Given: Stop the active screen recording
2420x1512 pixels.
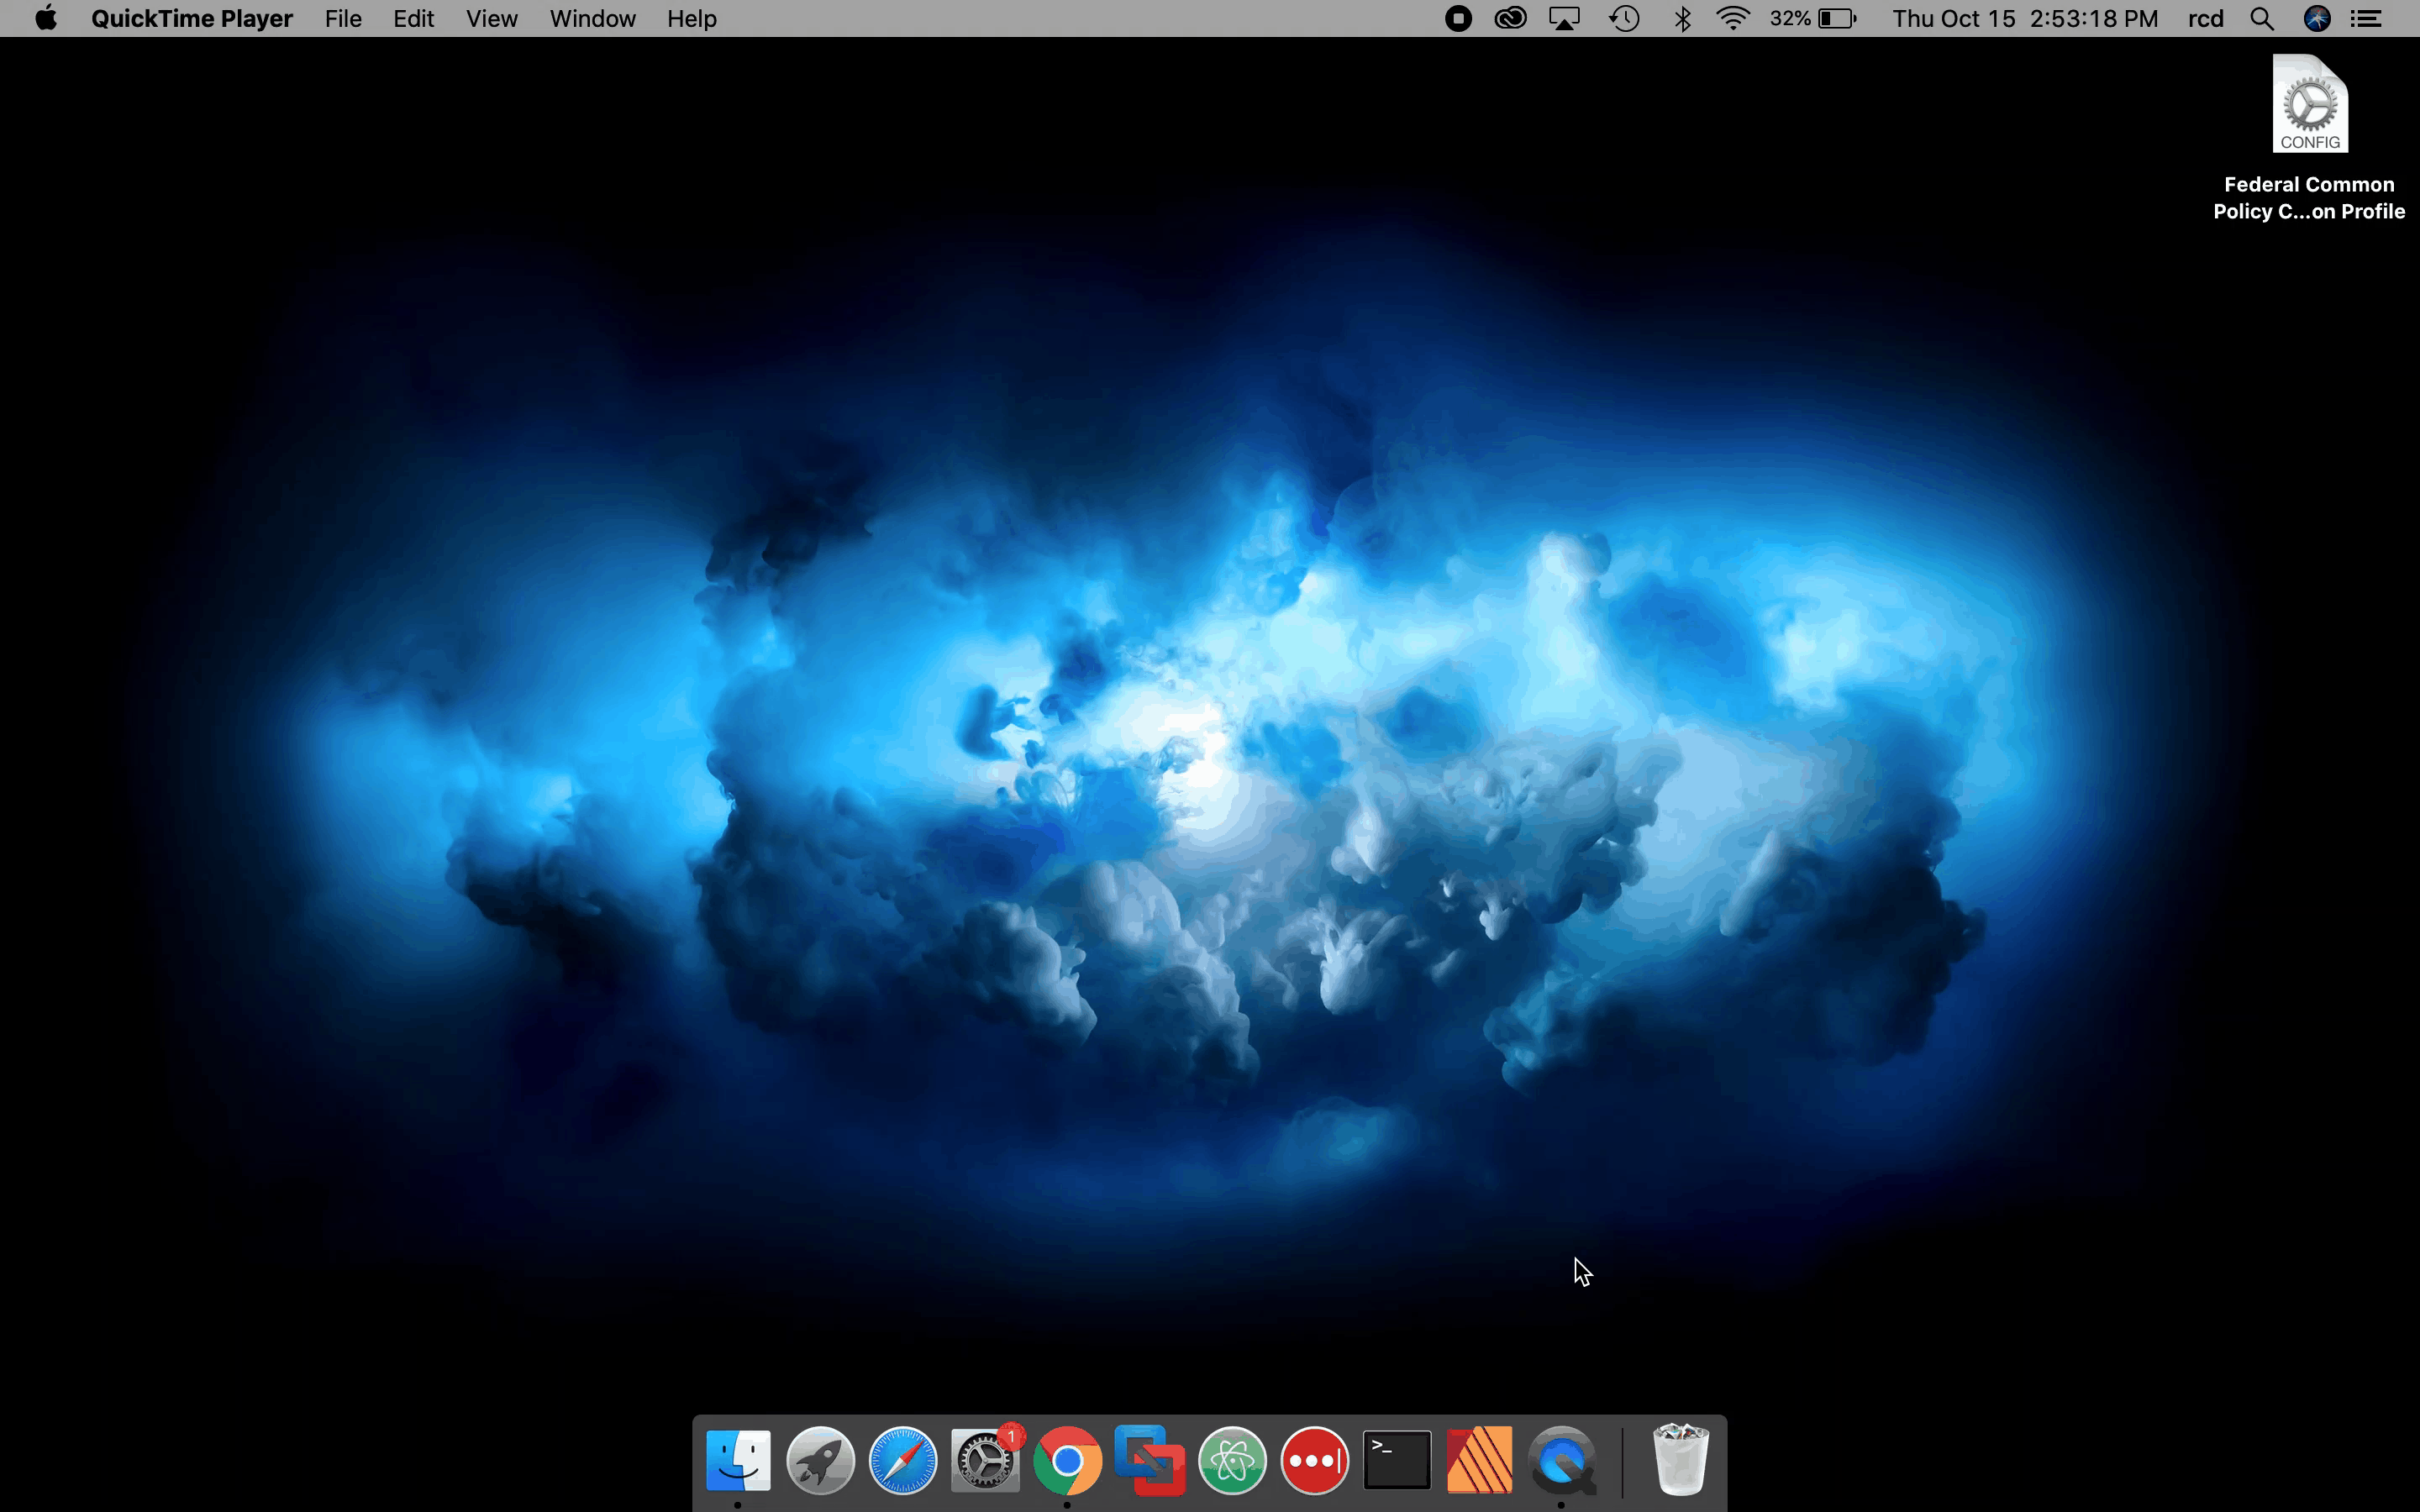Looking at the screenshot, I should [x=1458, y=18].
